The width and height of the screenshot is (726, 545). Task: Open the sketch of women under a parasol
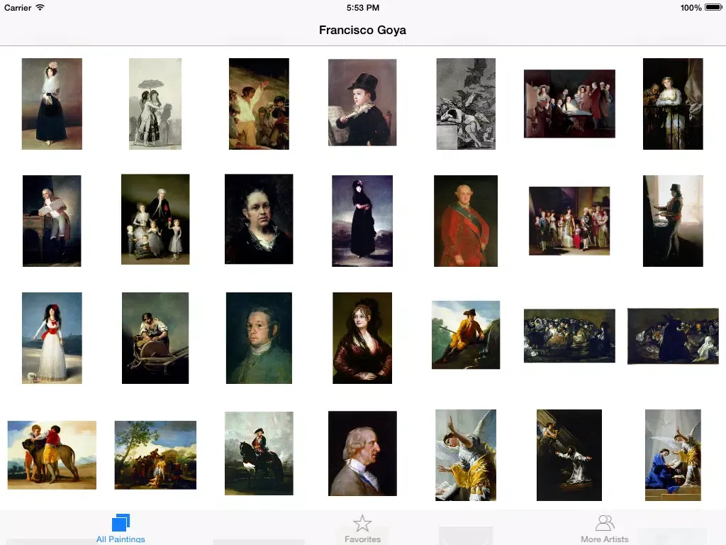tap(155, 104)
